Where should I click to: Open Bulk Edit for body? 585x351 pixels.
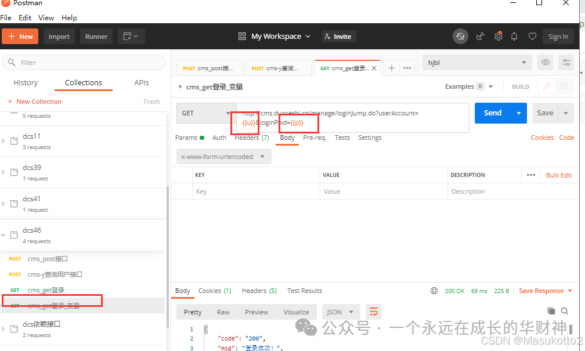point(558,175)
